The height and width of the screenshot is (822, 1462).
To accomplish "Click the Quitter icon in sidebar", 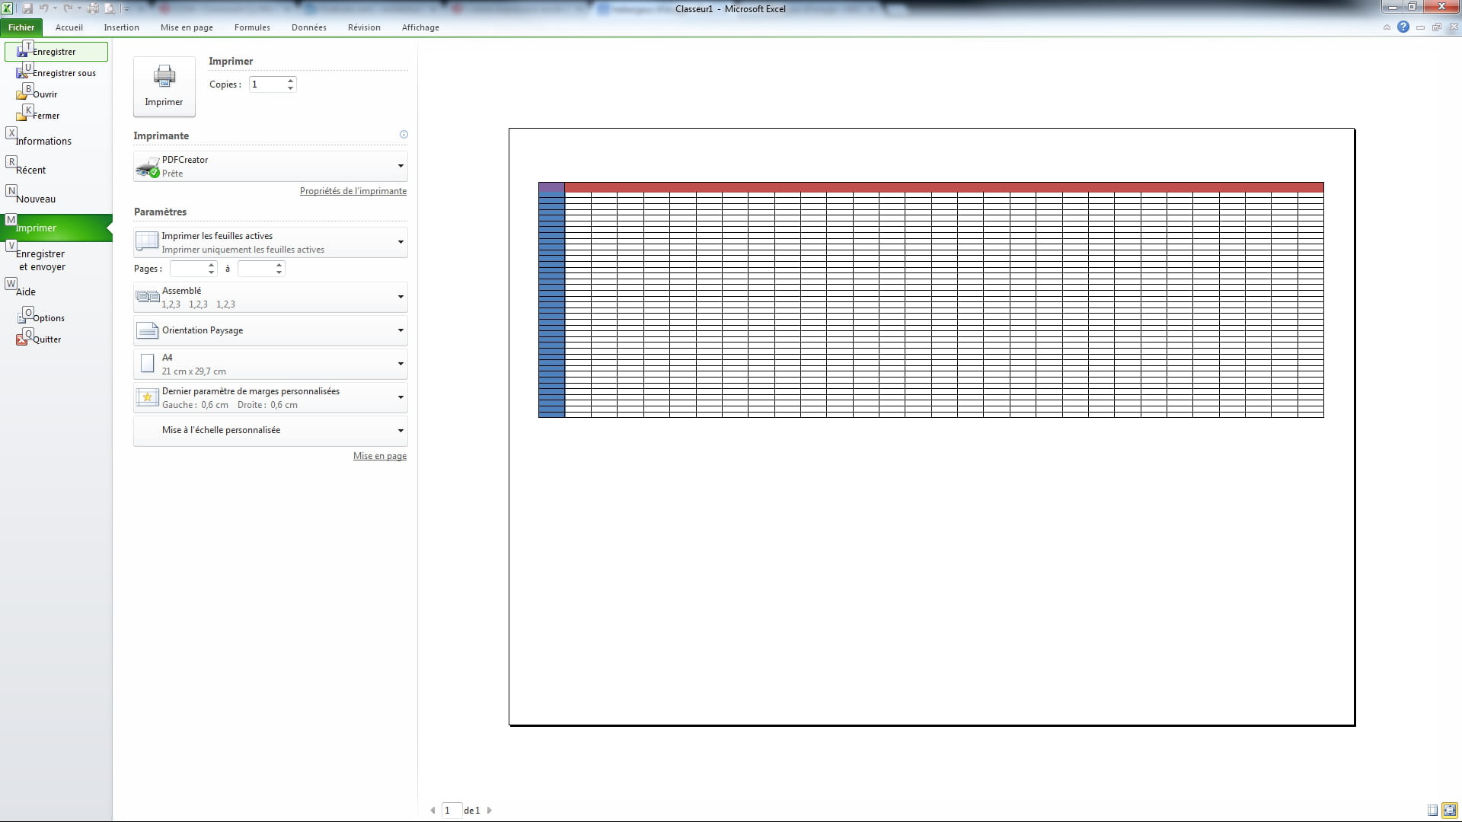I will [22, 339].
